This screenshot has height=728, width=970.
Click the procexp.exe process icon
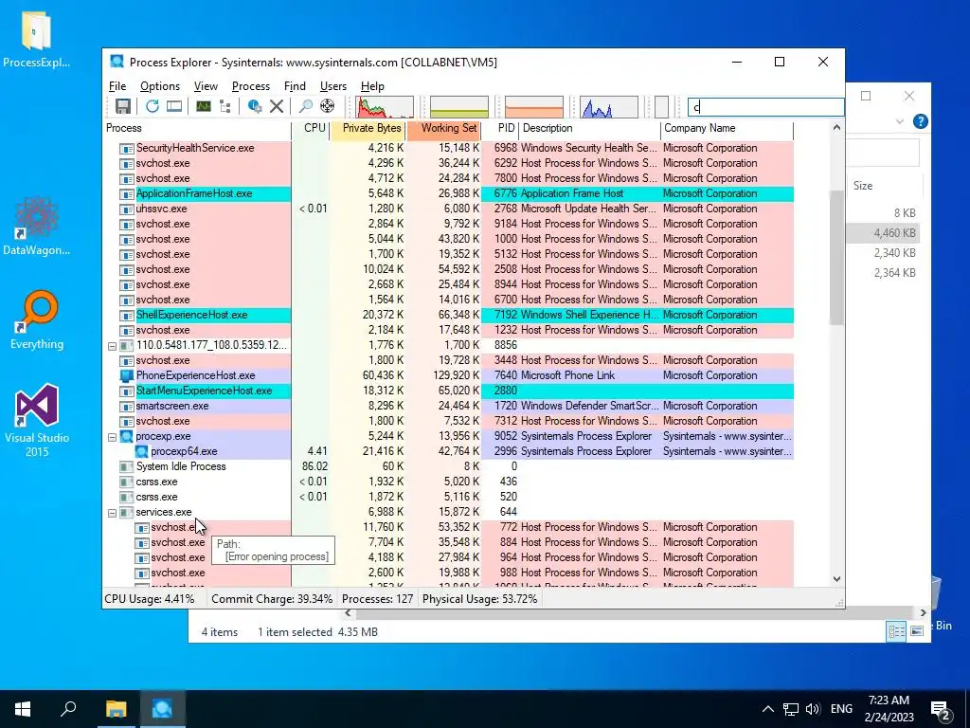pos(127,436)
